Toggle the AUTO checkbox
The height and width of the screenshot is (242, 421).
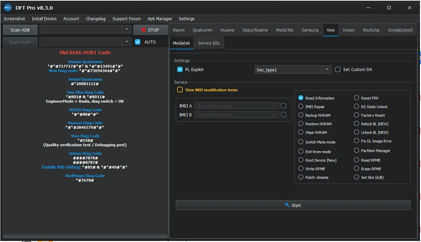[138, 42]
